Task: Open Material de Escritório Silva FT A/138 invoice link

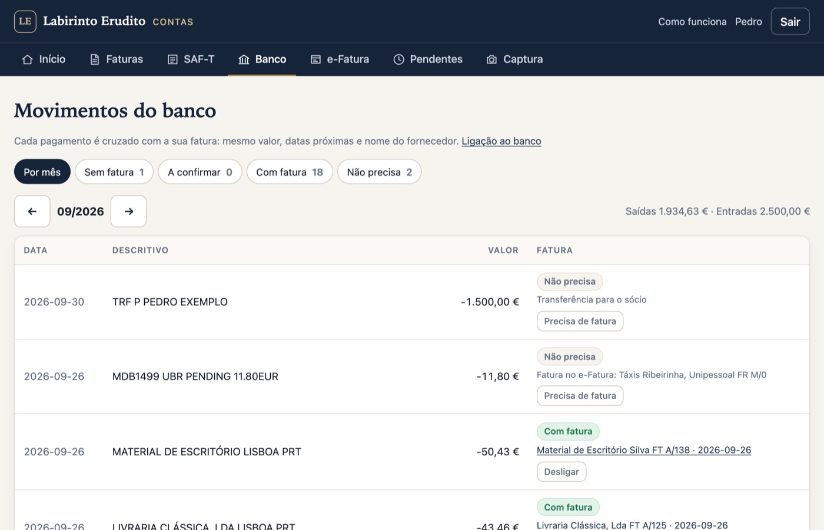Action: tap(644, 450)
